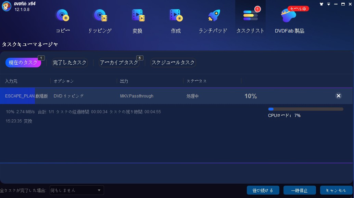354x198 pixels.
Task: Switch to アーカイブタスク tab
Action: tap(119, 63)
